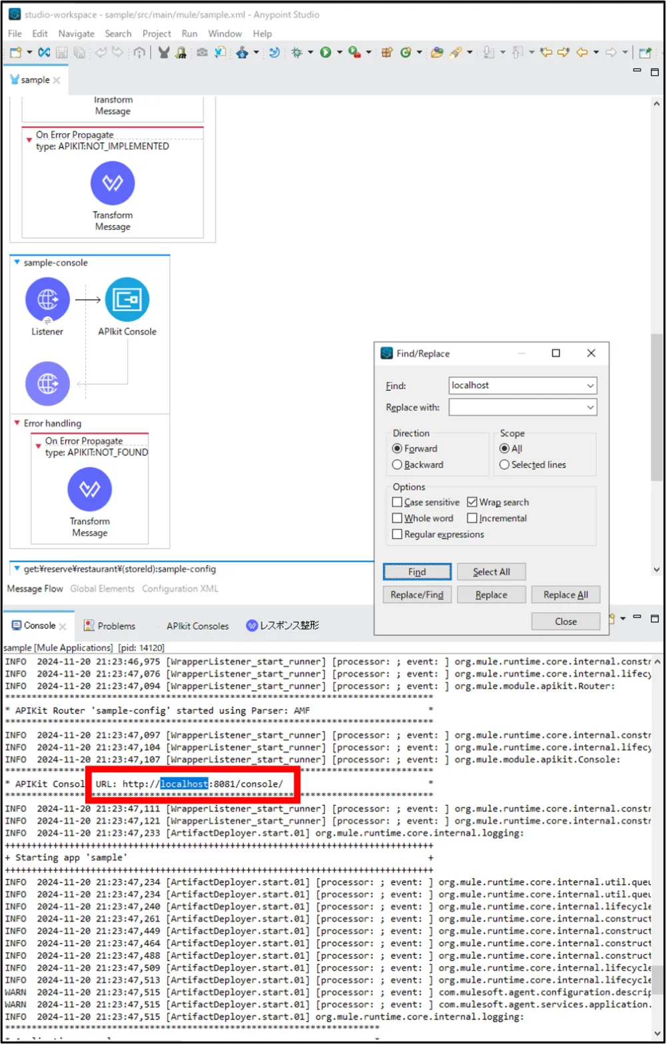Image resolution: width=666 pixels, height=1044 pixels.
Task: Click the Close button in Find/Replace
Action: coord(565,622)
